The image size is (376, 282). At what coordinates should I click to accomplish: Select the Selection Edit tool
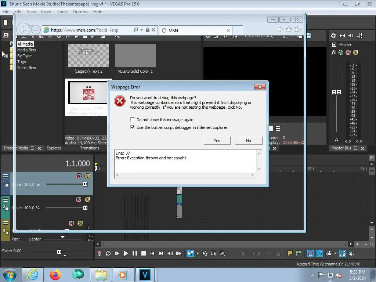click(213, 253)
